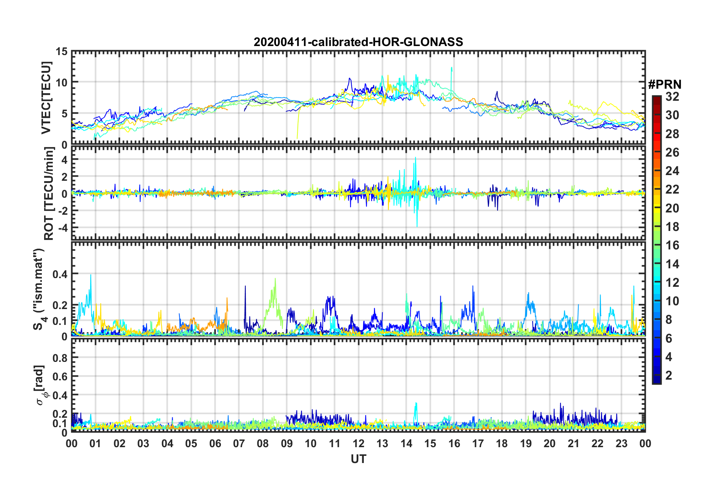Select UT axis hour label 13
Viewport: 717px width, 480px height.
[x=382, y=443]
